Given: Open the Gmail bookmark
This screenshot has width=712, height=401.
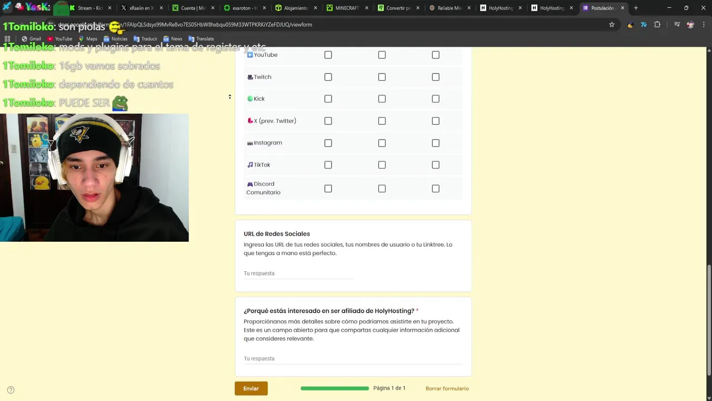Looking at the screenshot, I should 31,39.
